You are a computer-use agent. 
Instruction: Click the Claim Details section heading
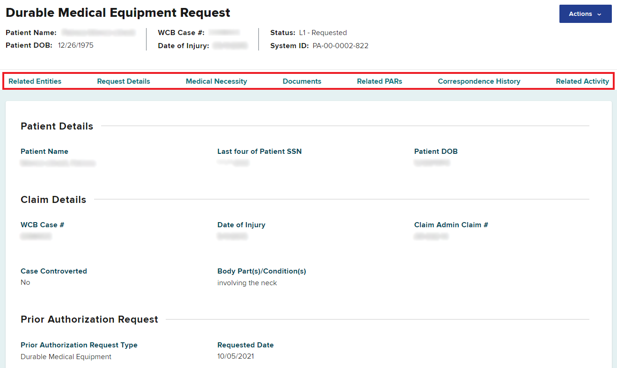pos(53,200)
